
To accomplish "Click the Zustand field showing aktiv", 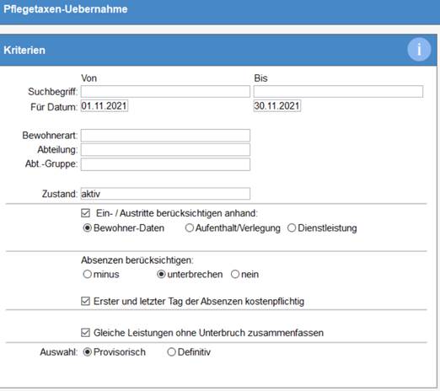I will (165, 194).
